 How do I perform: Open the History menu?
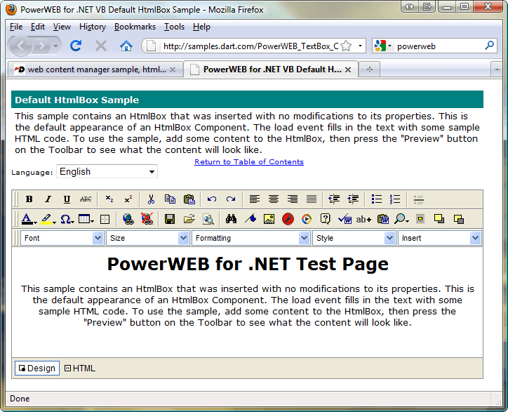tap(93, 27)
